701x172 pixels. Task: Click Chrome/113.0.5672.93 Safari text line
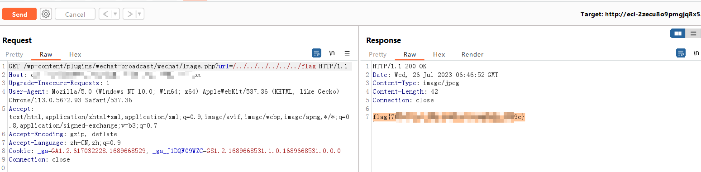pos(70,100)
